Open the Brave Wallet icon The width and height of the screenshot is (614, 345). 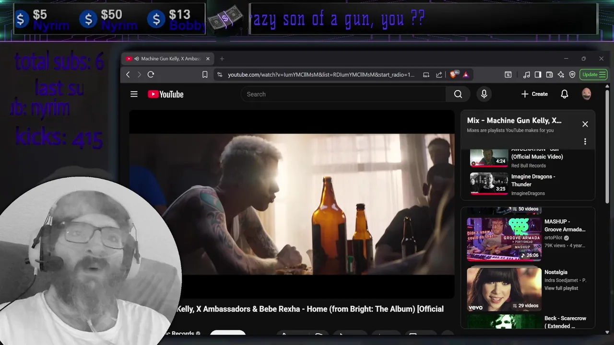tap(549, 75)
